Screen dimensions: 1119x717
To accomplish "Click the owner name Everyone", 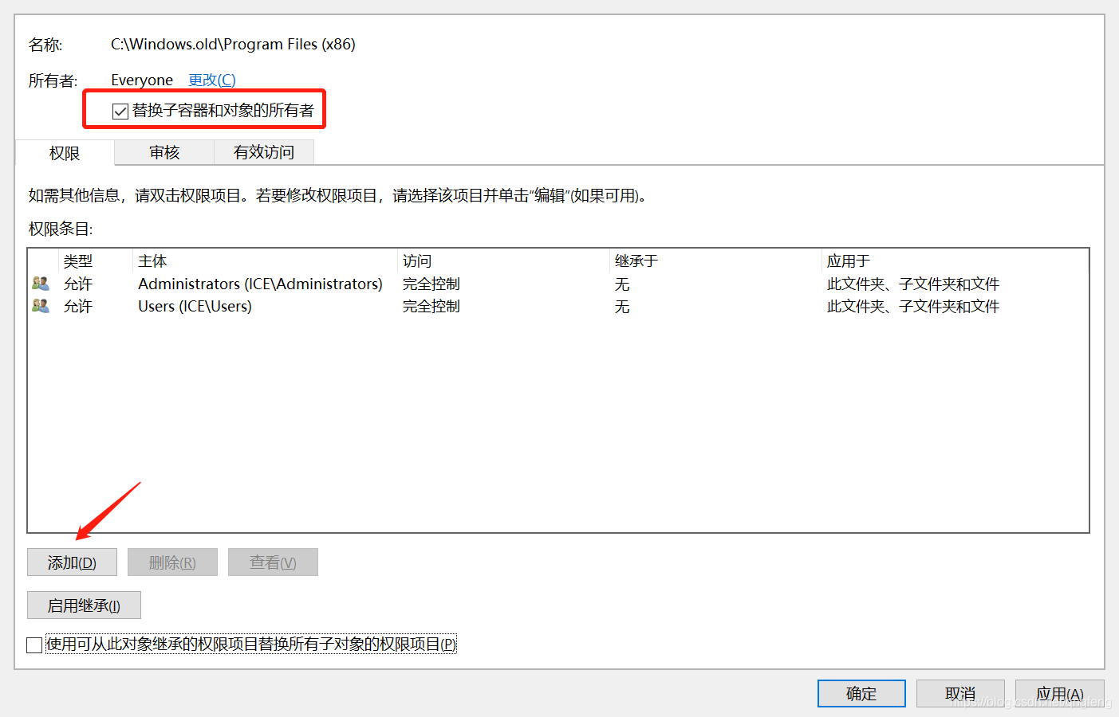I will coord(142,80).
